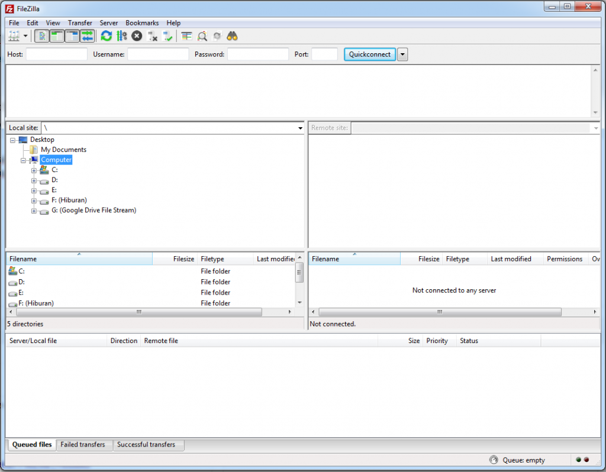The image size is (606, 472).
Task: Collapse the Computer tree node
Action: tap(24, 160)
